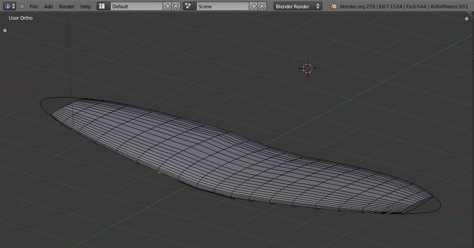Click the AirfoilMaster.001 object name text
Image resolution: width=474 pixels, height=248 pixels.
[x=449, y=6]
